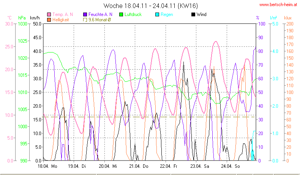Click the Temp. A. N legend label
The width and height of the screenshot is (300, 175).
63,14
